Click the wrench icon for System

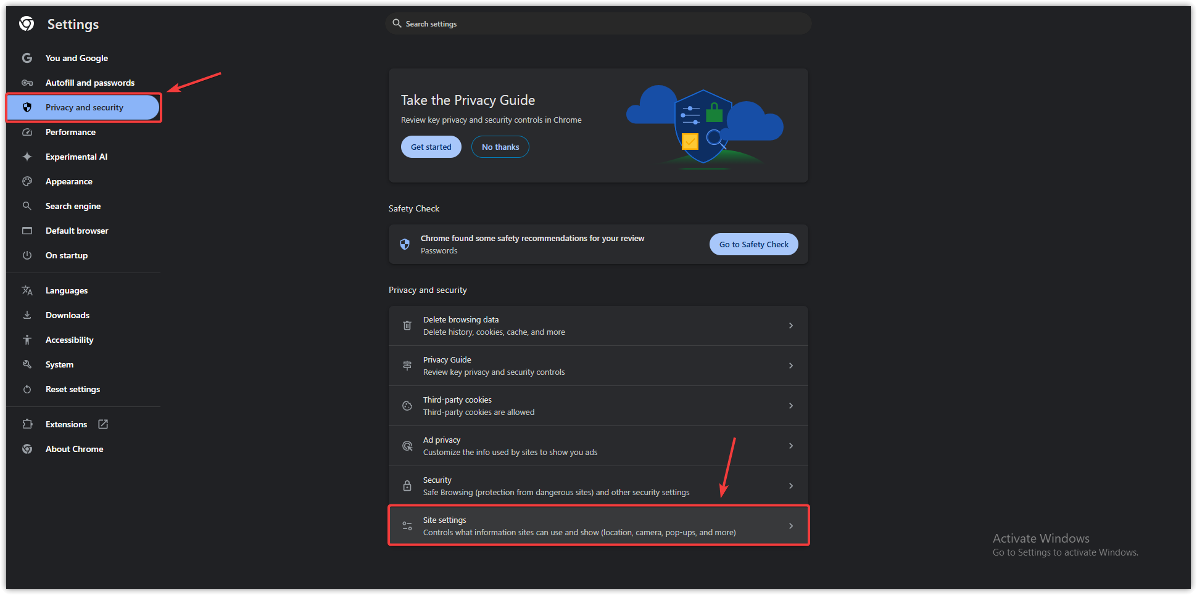tap(27, 364)
